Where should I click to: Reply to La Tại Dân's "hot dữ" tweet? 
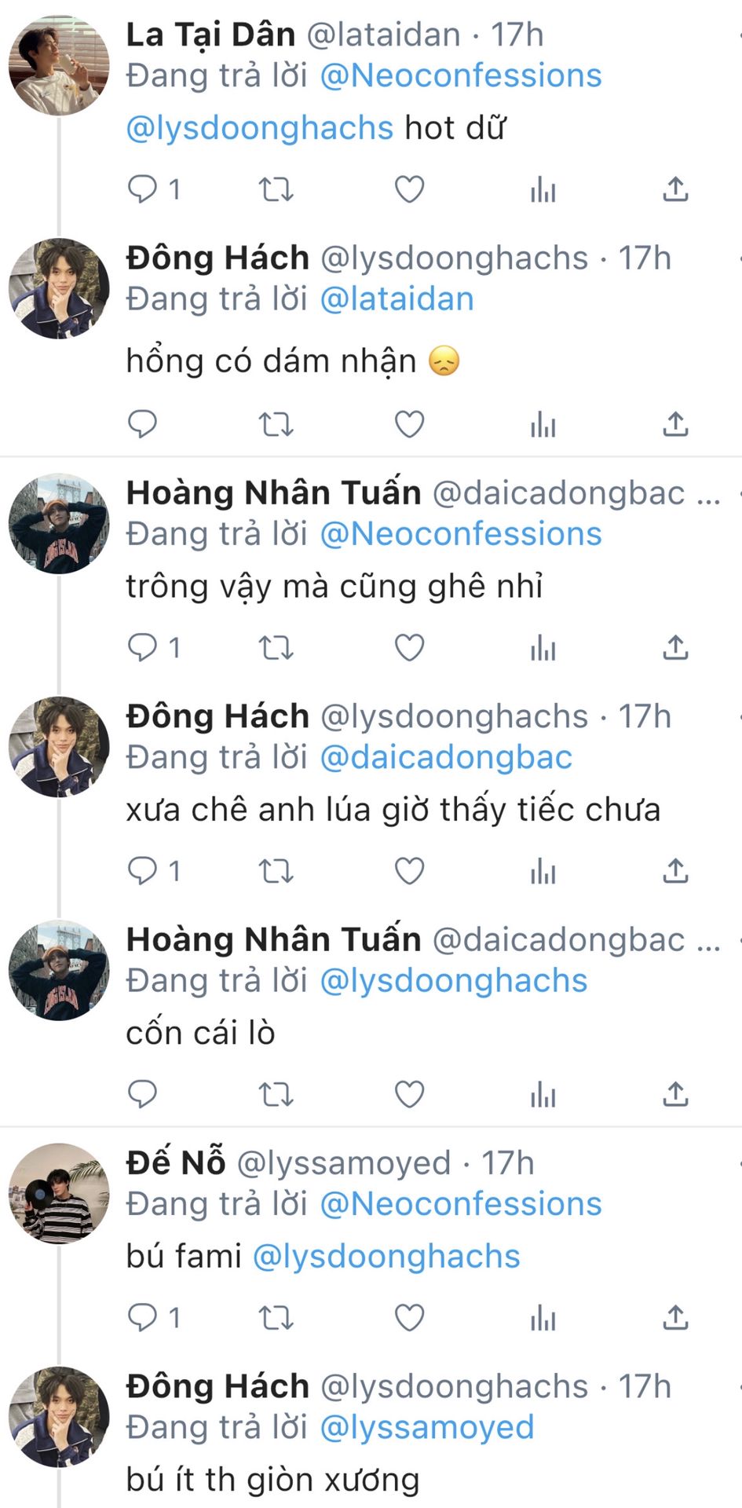pyautogui.click(x=143, y=189)
